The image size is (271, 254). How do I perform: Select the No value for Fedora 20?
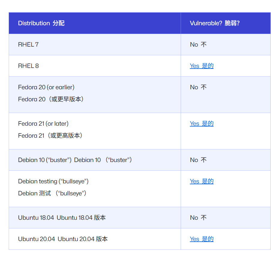click(198, 87)
